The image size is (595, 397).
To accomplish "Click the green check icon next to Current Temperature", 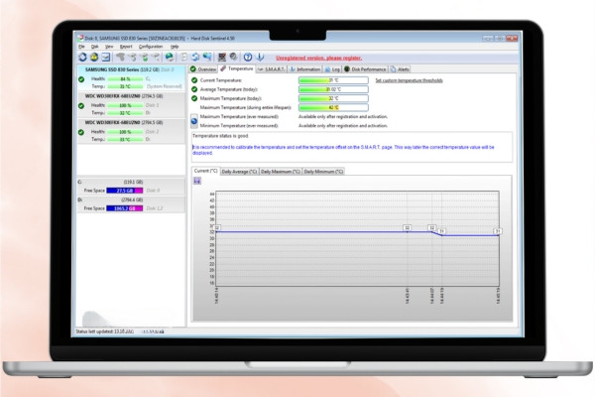I will [x=194, y=80].
